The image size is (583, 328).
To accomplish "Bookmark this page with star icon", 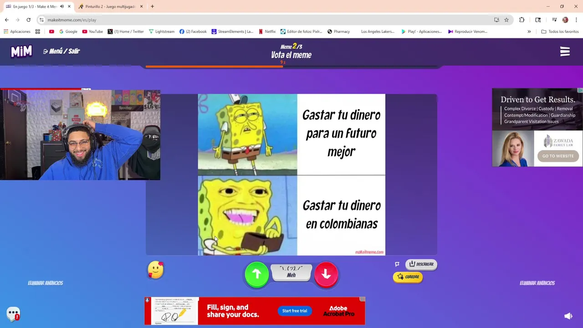I will tap(506, 20).
